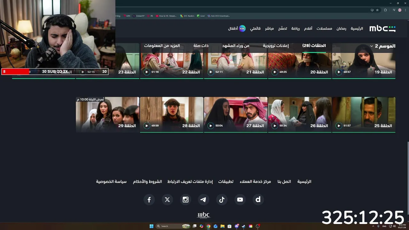Click the MBC Group footer logo

[x=204, y=215]
